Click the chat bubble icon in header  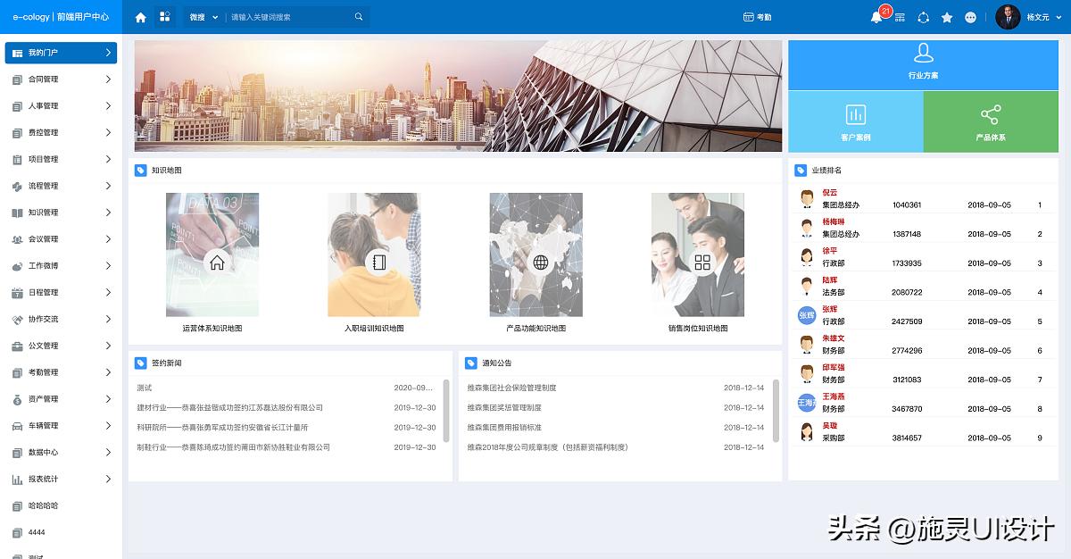point(971,17)
